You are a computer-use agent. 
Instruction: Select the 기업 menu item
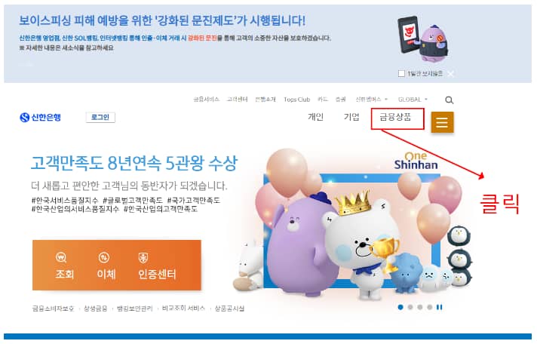point(351,117)
